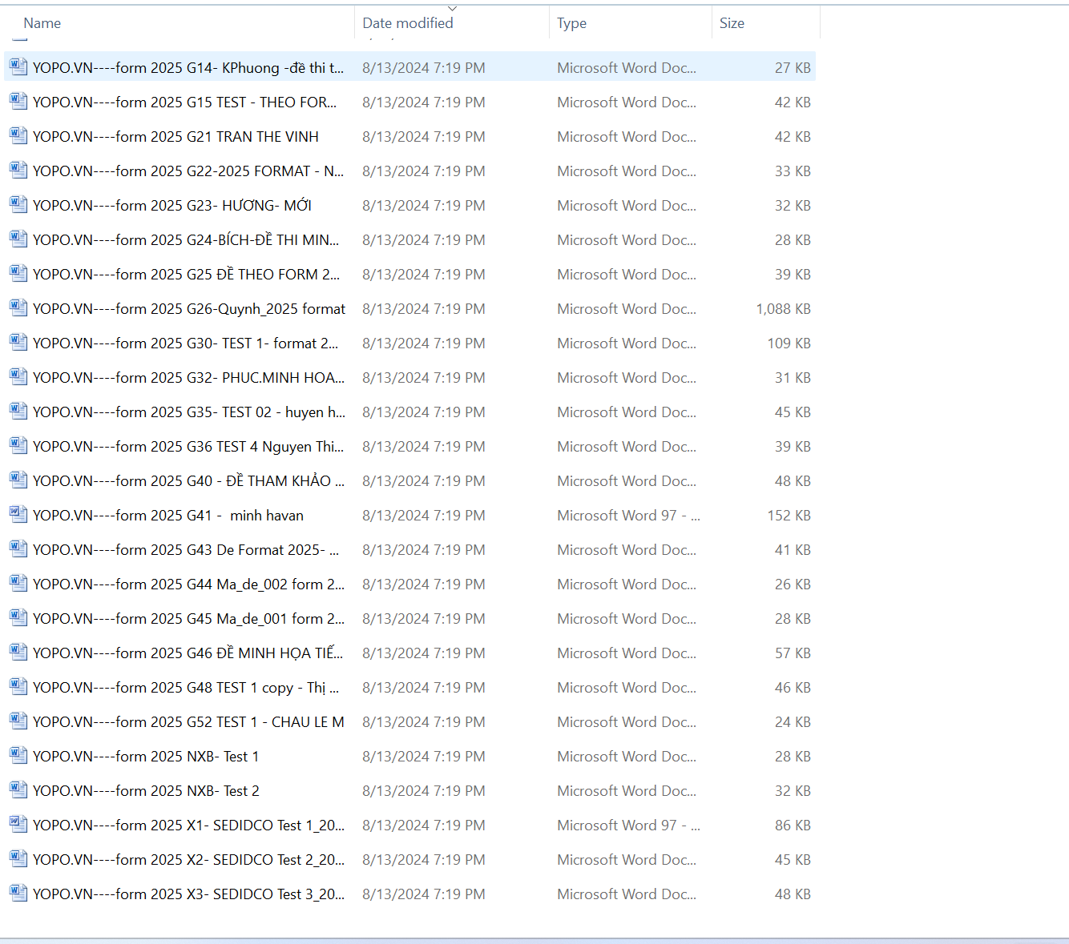Select file name G14- KPhuong -đề thi
This screenshot has width=1069, height=944.
[x=189, y=68]
